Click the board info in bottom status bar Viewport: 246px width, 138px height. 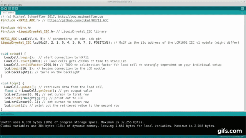[231, 137]
